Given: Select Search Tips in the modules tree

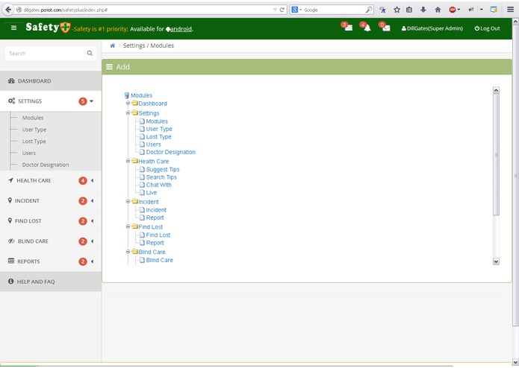Looking at the screenshot, I should coord(161,177).
